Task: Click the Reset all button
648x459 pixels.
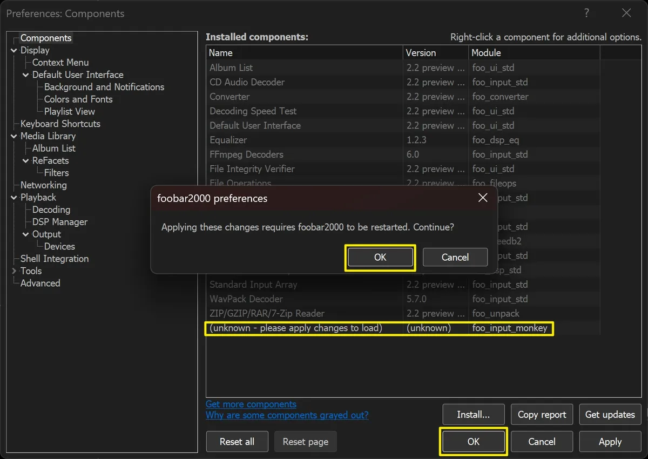Action: (237, 442)
